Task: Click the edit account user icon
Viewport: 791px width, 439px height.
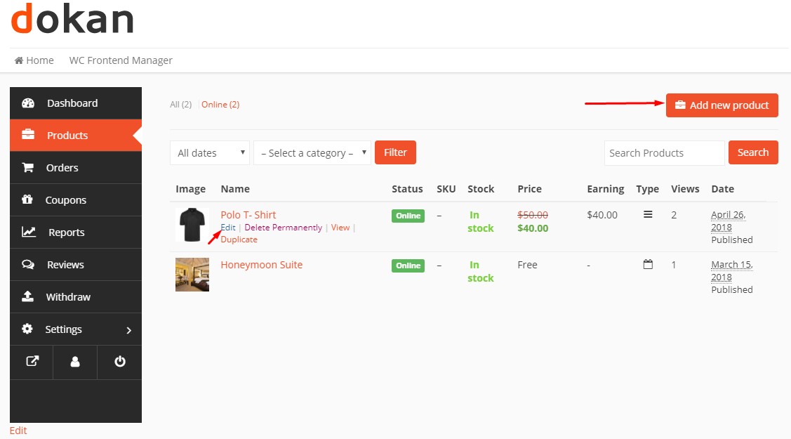Action: 75,361
